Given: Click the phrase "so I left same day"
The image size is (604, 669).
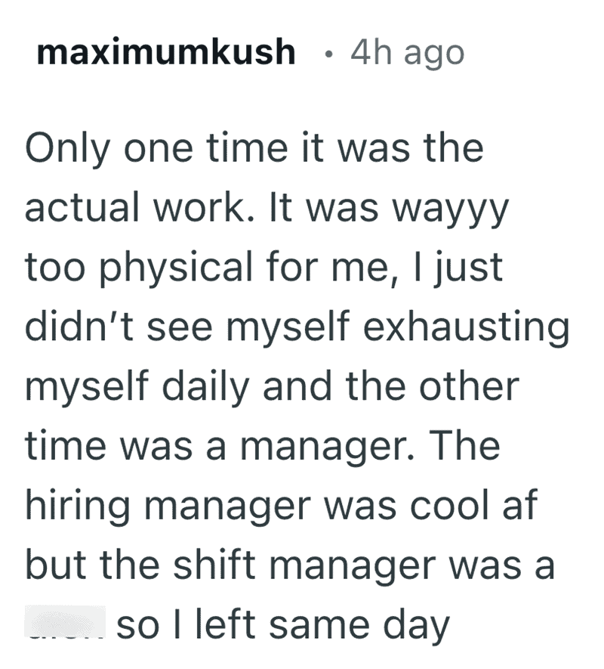Looking at the screenshot, I should (283, 625).
